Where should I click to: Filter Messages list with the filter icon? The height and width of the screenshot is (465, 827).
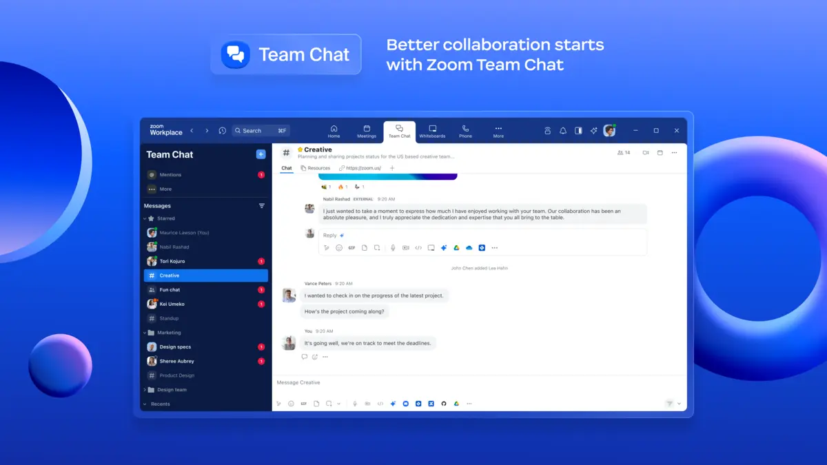pos(261,205)
